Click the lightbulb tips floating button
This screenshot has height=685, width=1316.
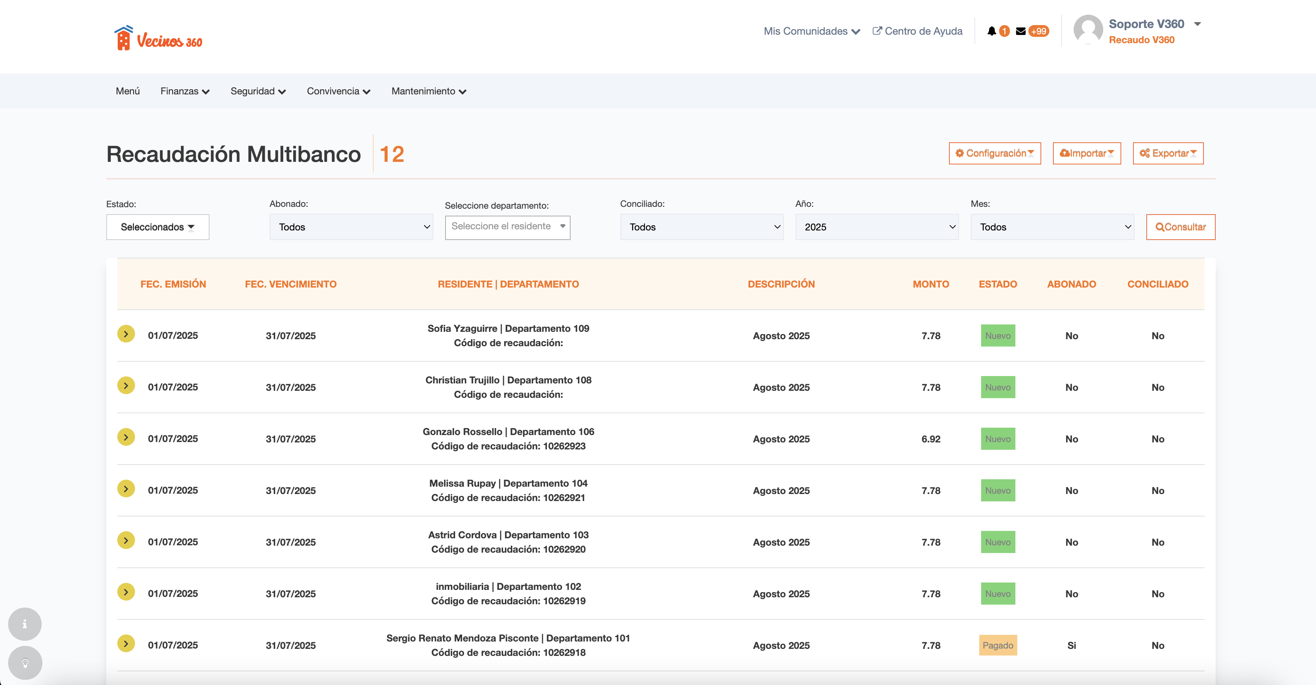24,663
